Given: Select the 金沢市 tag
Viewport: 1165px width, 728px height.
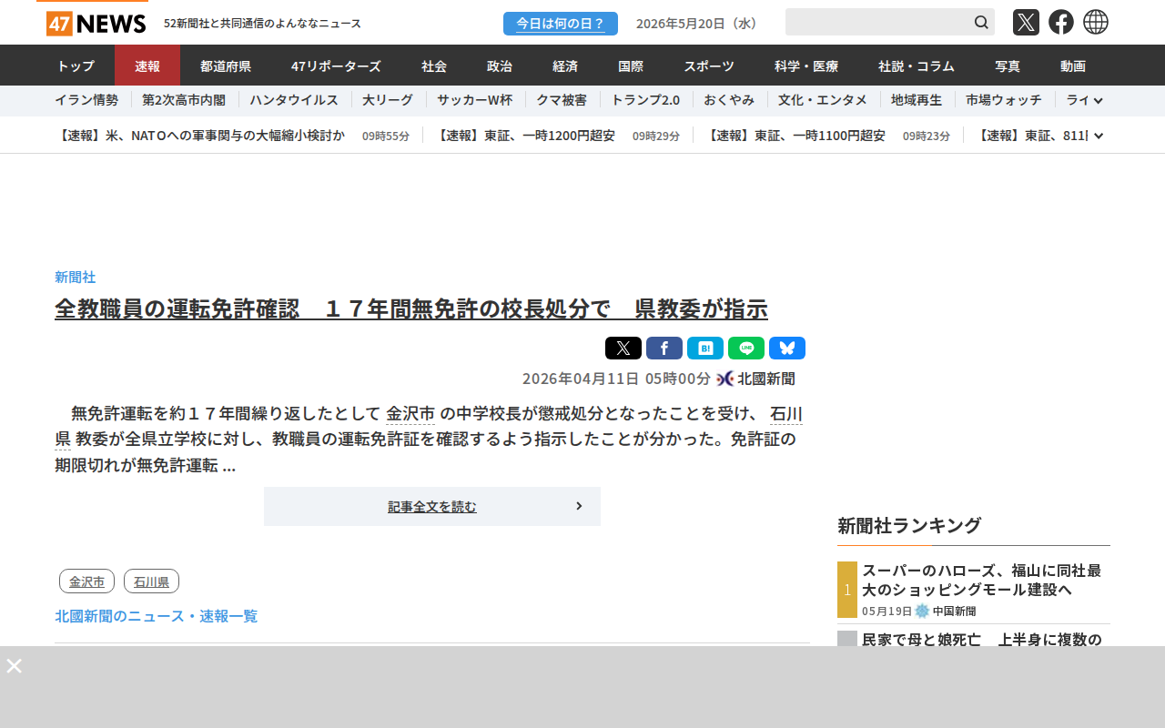Looking at the screenshot, I should (x=87, y=581).
